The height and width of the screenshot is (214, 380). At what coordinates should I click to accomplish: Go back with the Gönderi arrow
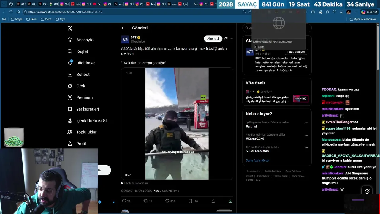123,28
